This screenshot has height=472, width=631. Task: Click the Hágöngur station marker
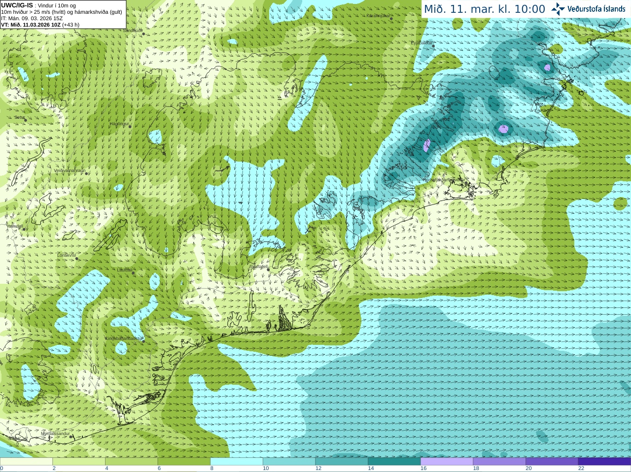(x=130, y=127)
